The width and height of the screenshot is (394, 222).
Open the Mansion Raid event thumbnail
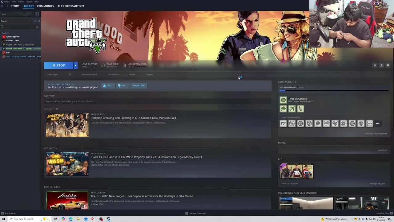coord(67,125)
